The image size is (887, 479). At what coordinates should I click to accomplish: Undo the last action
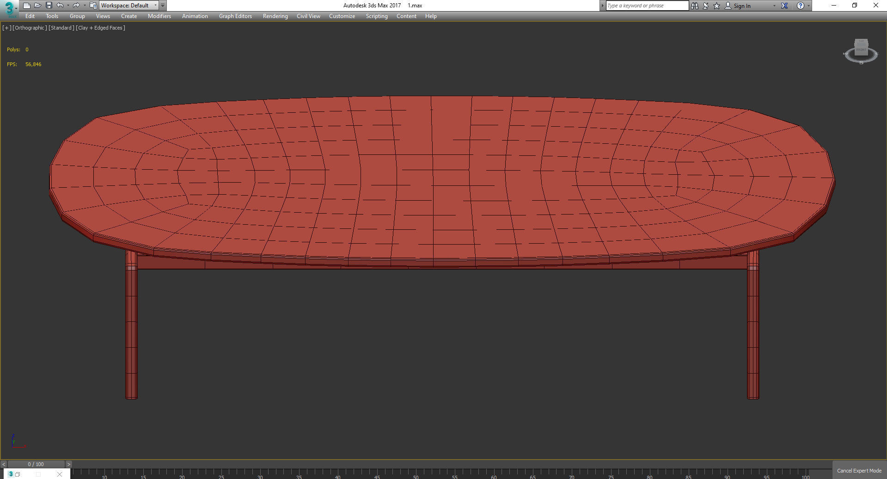click(x=60, y=6)
